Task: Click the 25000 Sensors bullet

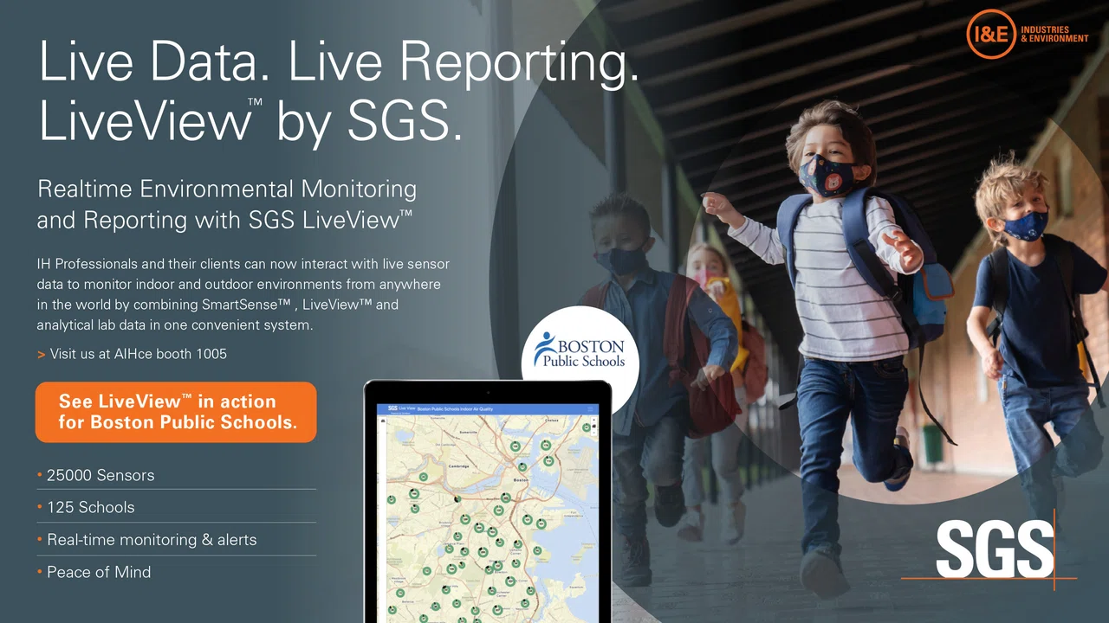Action: (x=95, y=475)
